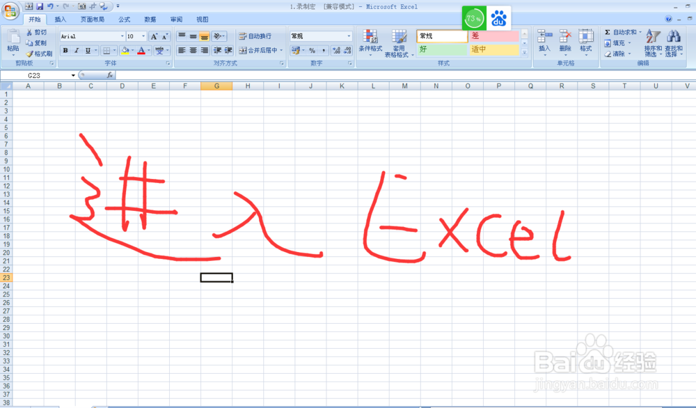Click Format (格式) cells button
Viewport: 696px width, 408px height.
point(586,42)
